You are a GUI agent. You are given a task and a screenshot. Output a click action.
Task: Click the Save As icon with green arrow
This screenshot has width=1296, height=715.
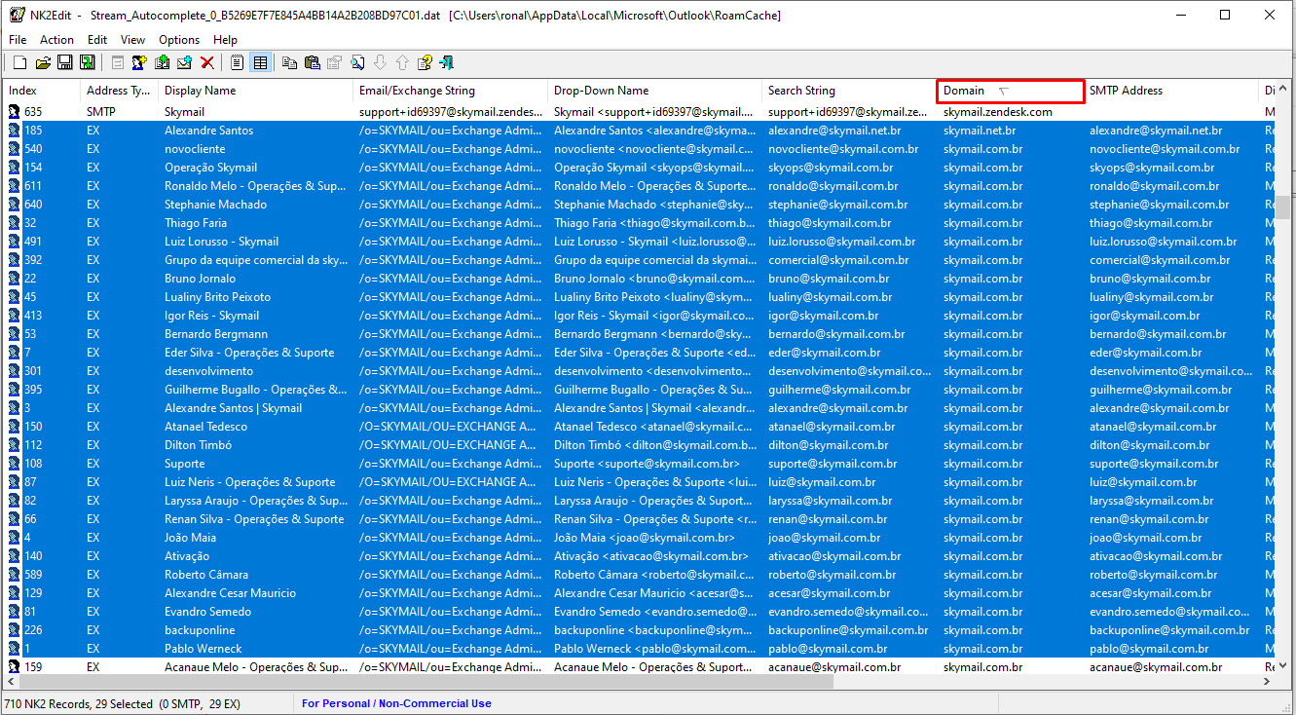pos(88,63)
